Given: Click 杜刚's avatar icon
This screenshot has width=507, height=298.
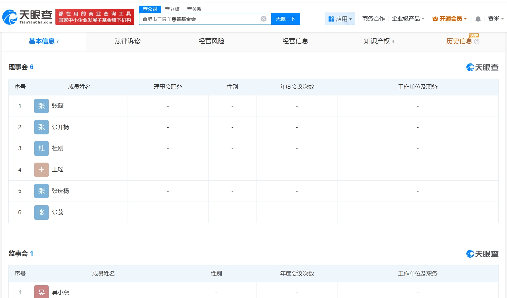Looking at the screenshot, I should (41, 148).
